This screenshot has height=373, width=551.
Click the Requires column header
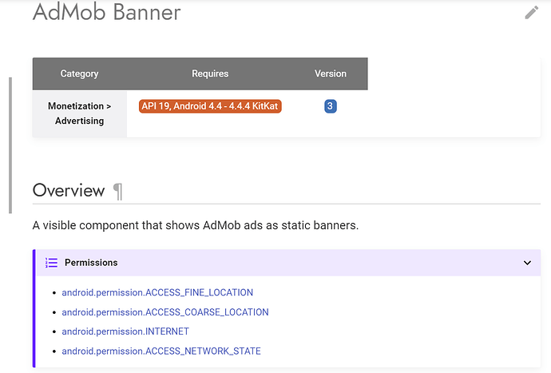(210, 73)
